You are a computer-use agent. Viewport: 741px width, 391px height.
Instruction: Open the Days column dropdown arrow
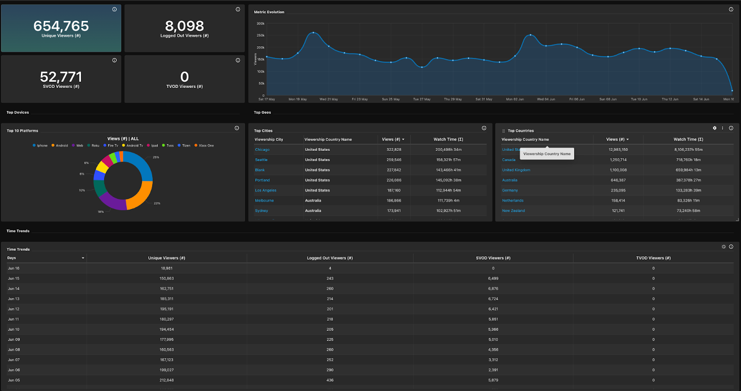coord(83,258)
